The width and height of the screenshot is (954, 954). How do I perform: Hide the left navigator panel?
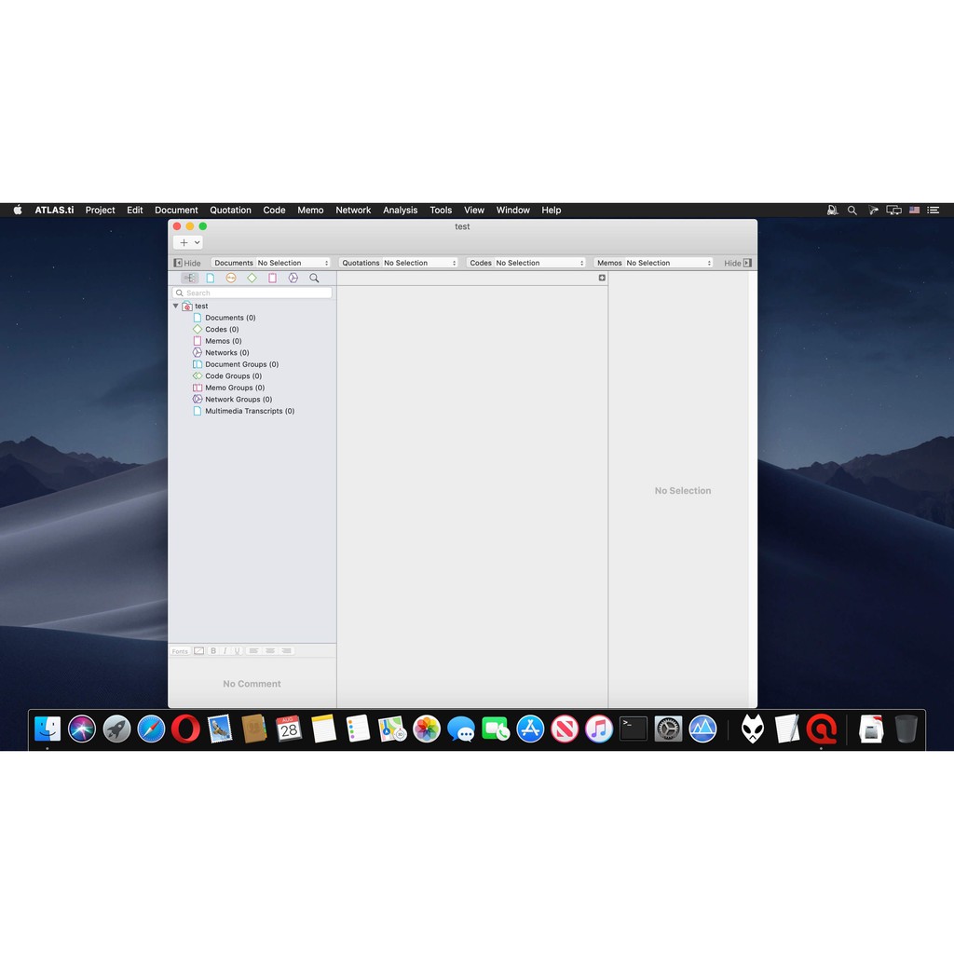pyautogui.click(x=187, y=263)
